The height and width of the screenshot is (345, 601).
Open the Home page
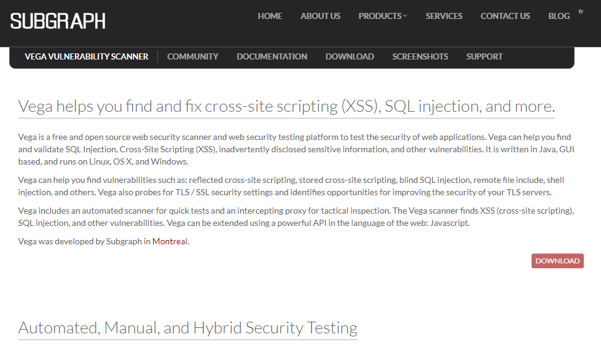click(270, 16)
